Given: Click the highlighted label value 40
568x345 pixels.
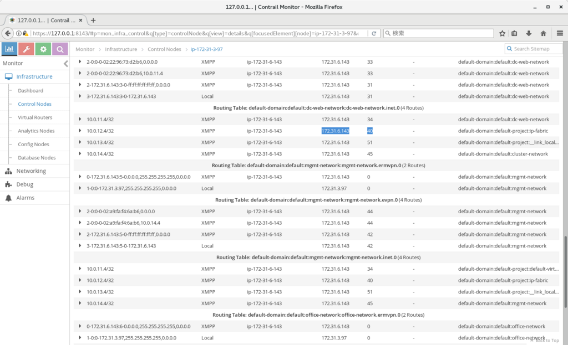Looking at the screenshot, I should [369, 131].
